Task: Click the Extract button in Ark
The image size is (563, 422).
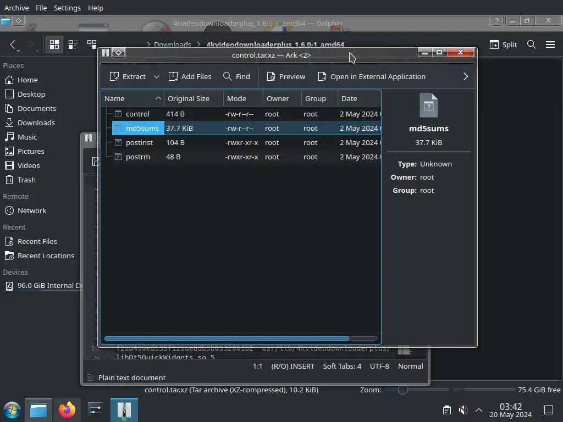Action: click(128, 76)
